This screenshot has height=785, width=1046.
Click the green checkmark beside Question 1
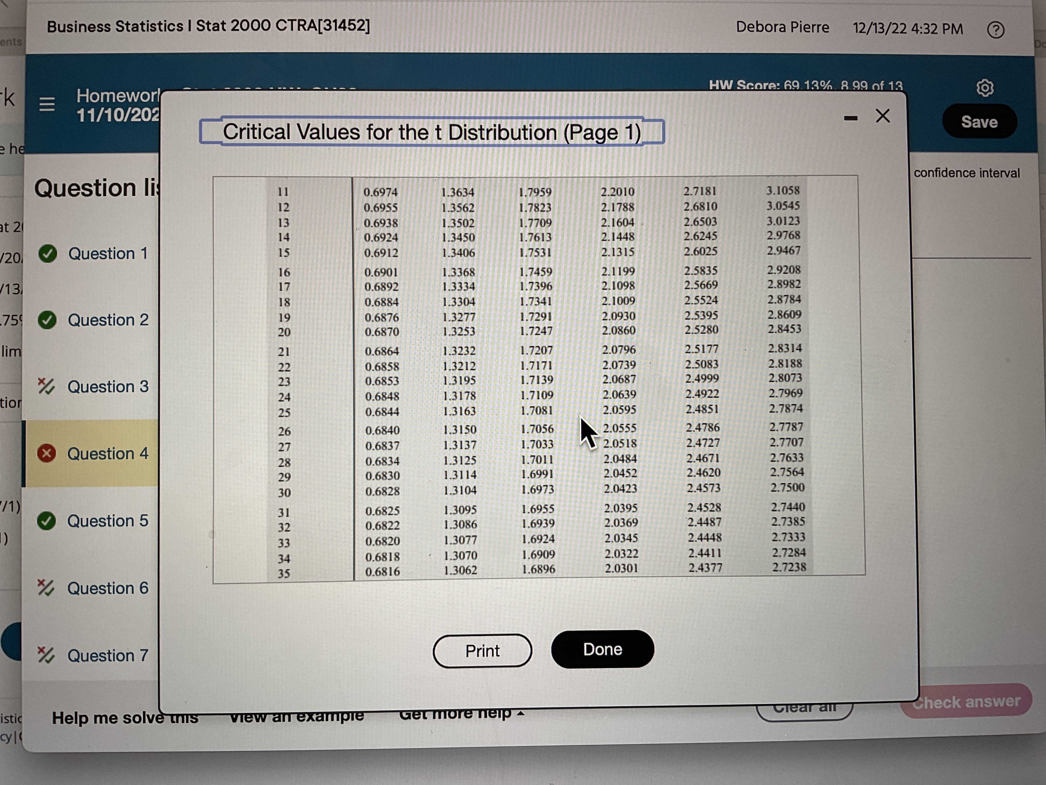48,254
